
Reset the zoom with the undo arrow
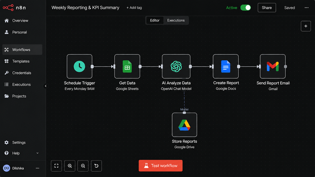(x=97, y=166)
